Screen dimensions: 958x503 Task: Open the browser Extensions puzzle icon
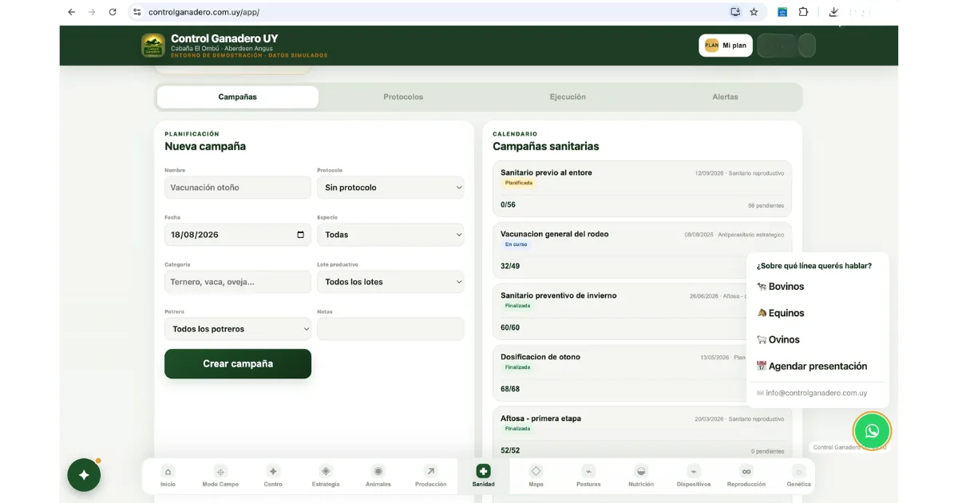(x=803, y=12)
